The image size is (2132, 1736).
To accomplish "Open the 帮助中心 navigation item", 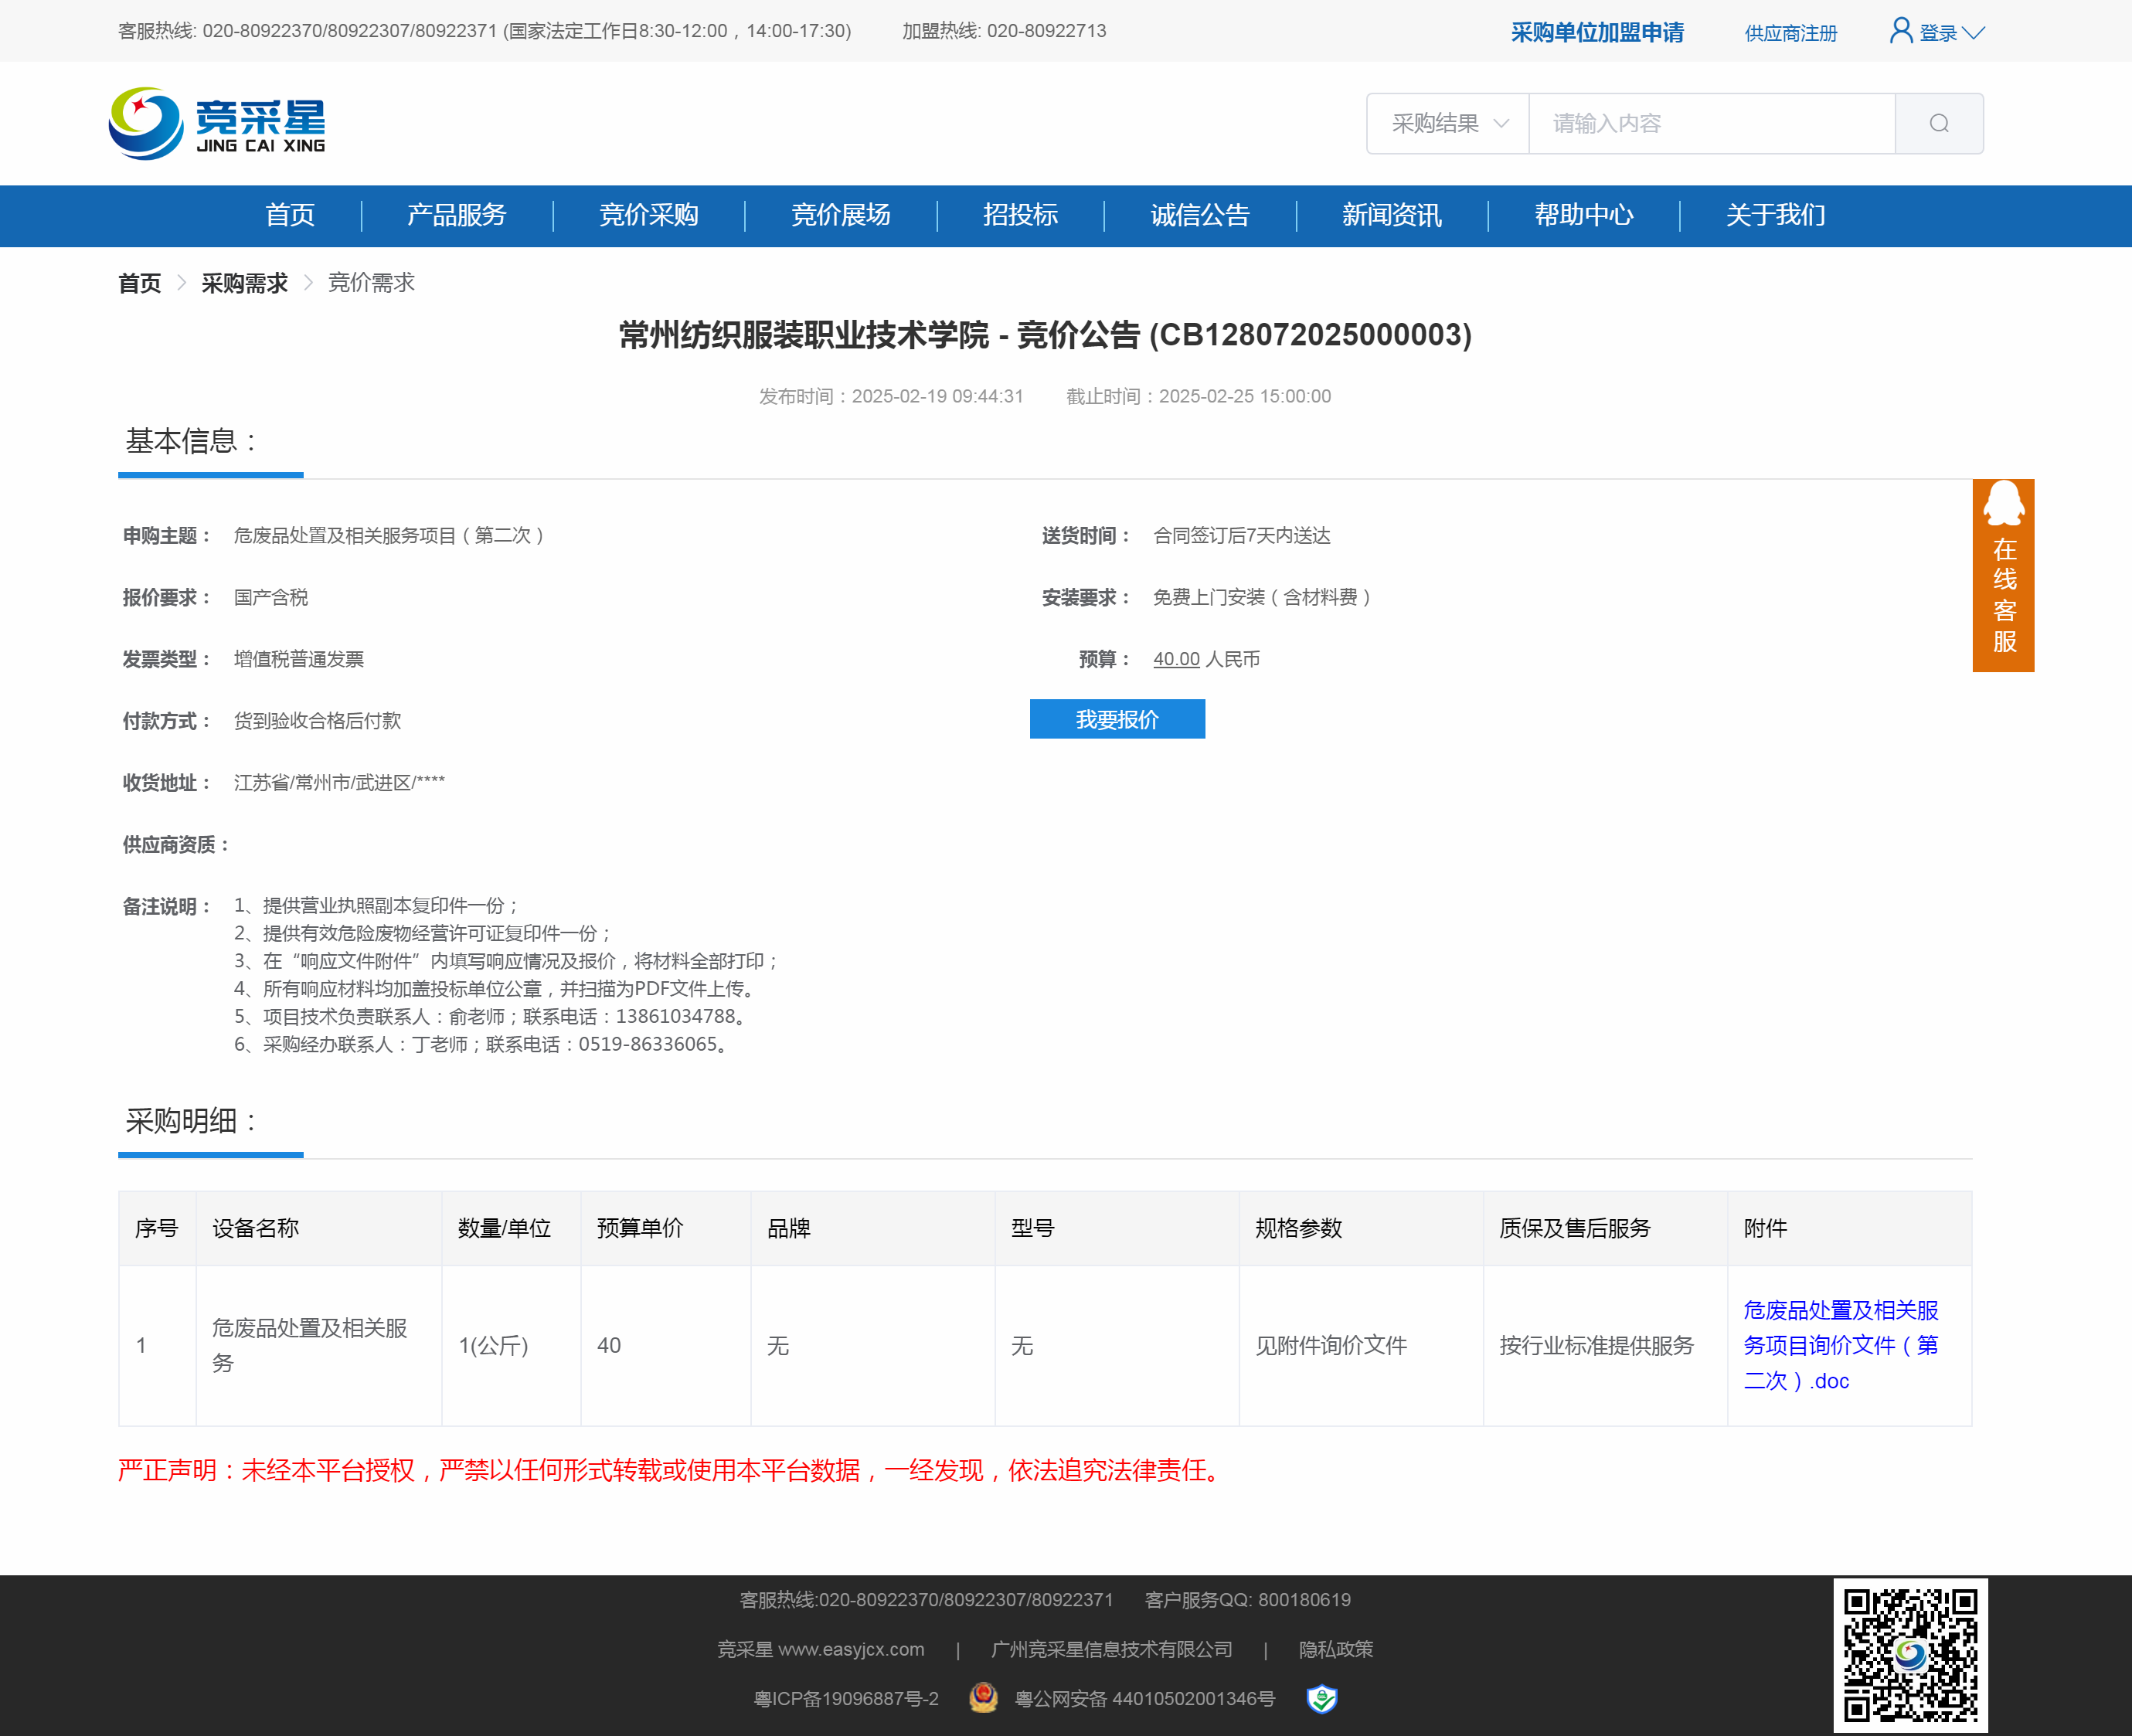I will point(1583,215).
